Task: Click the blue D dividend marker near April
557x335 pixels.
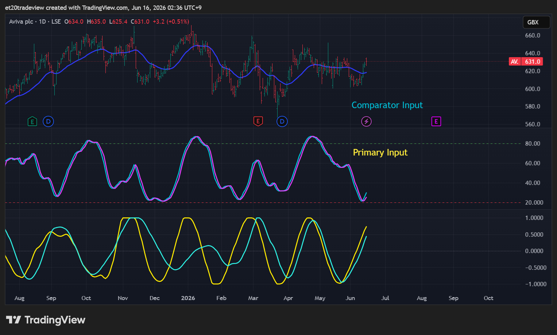Action: pos(282,122)
